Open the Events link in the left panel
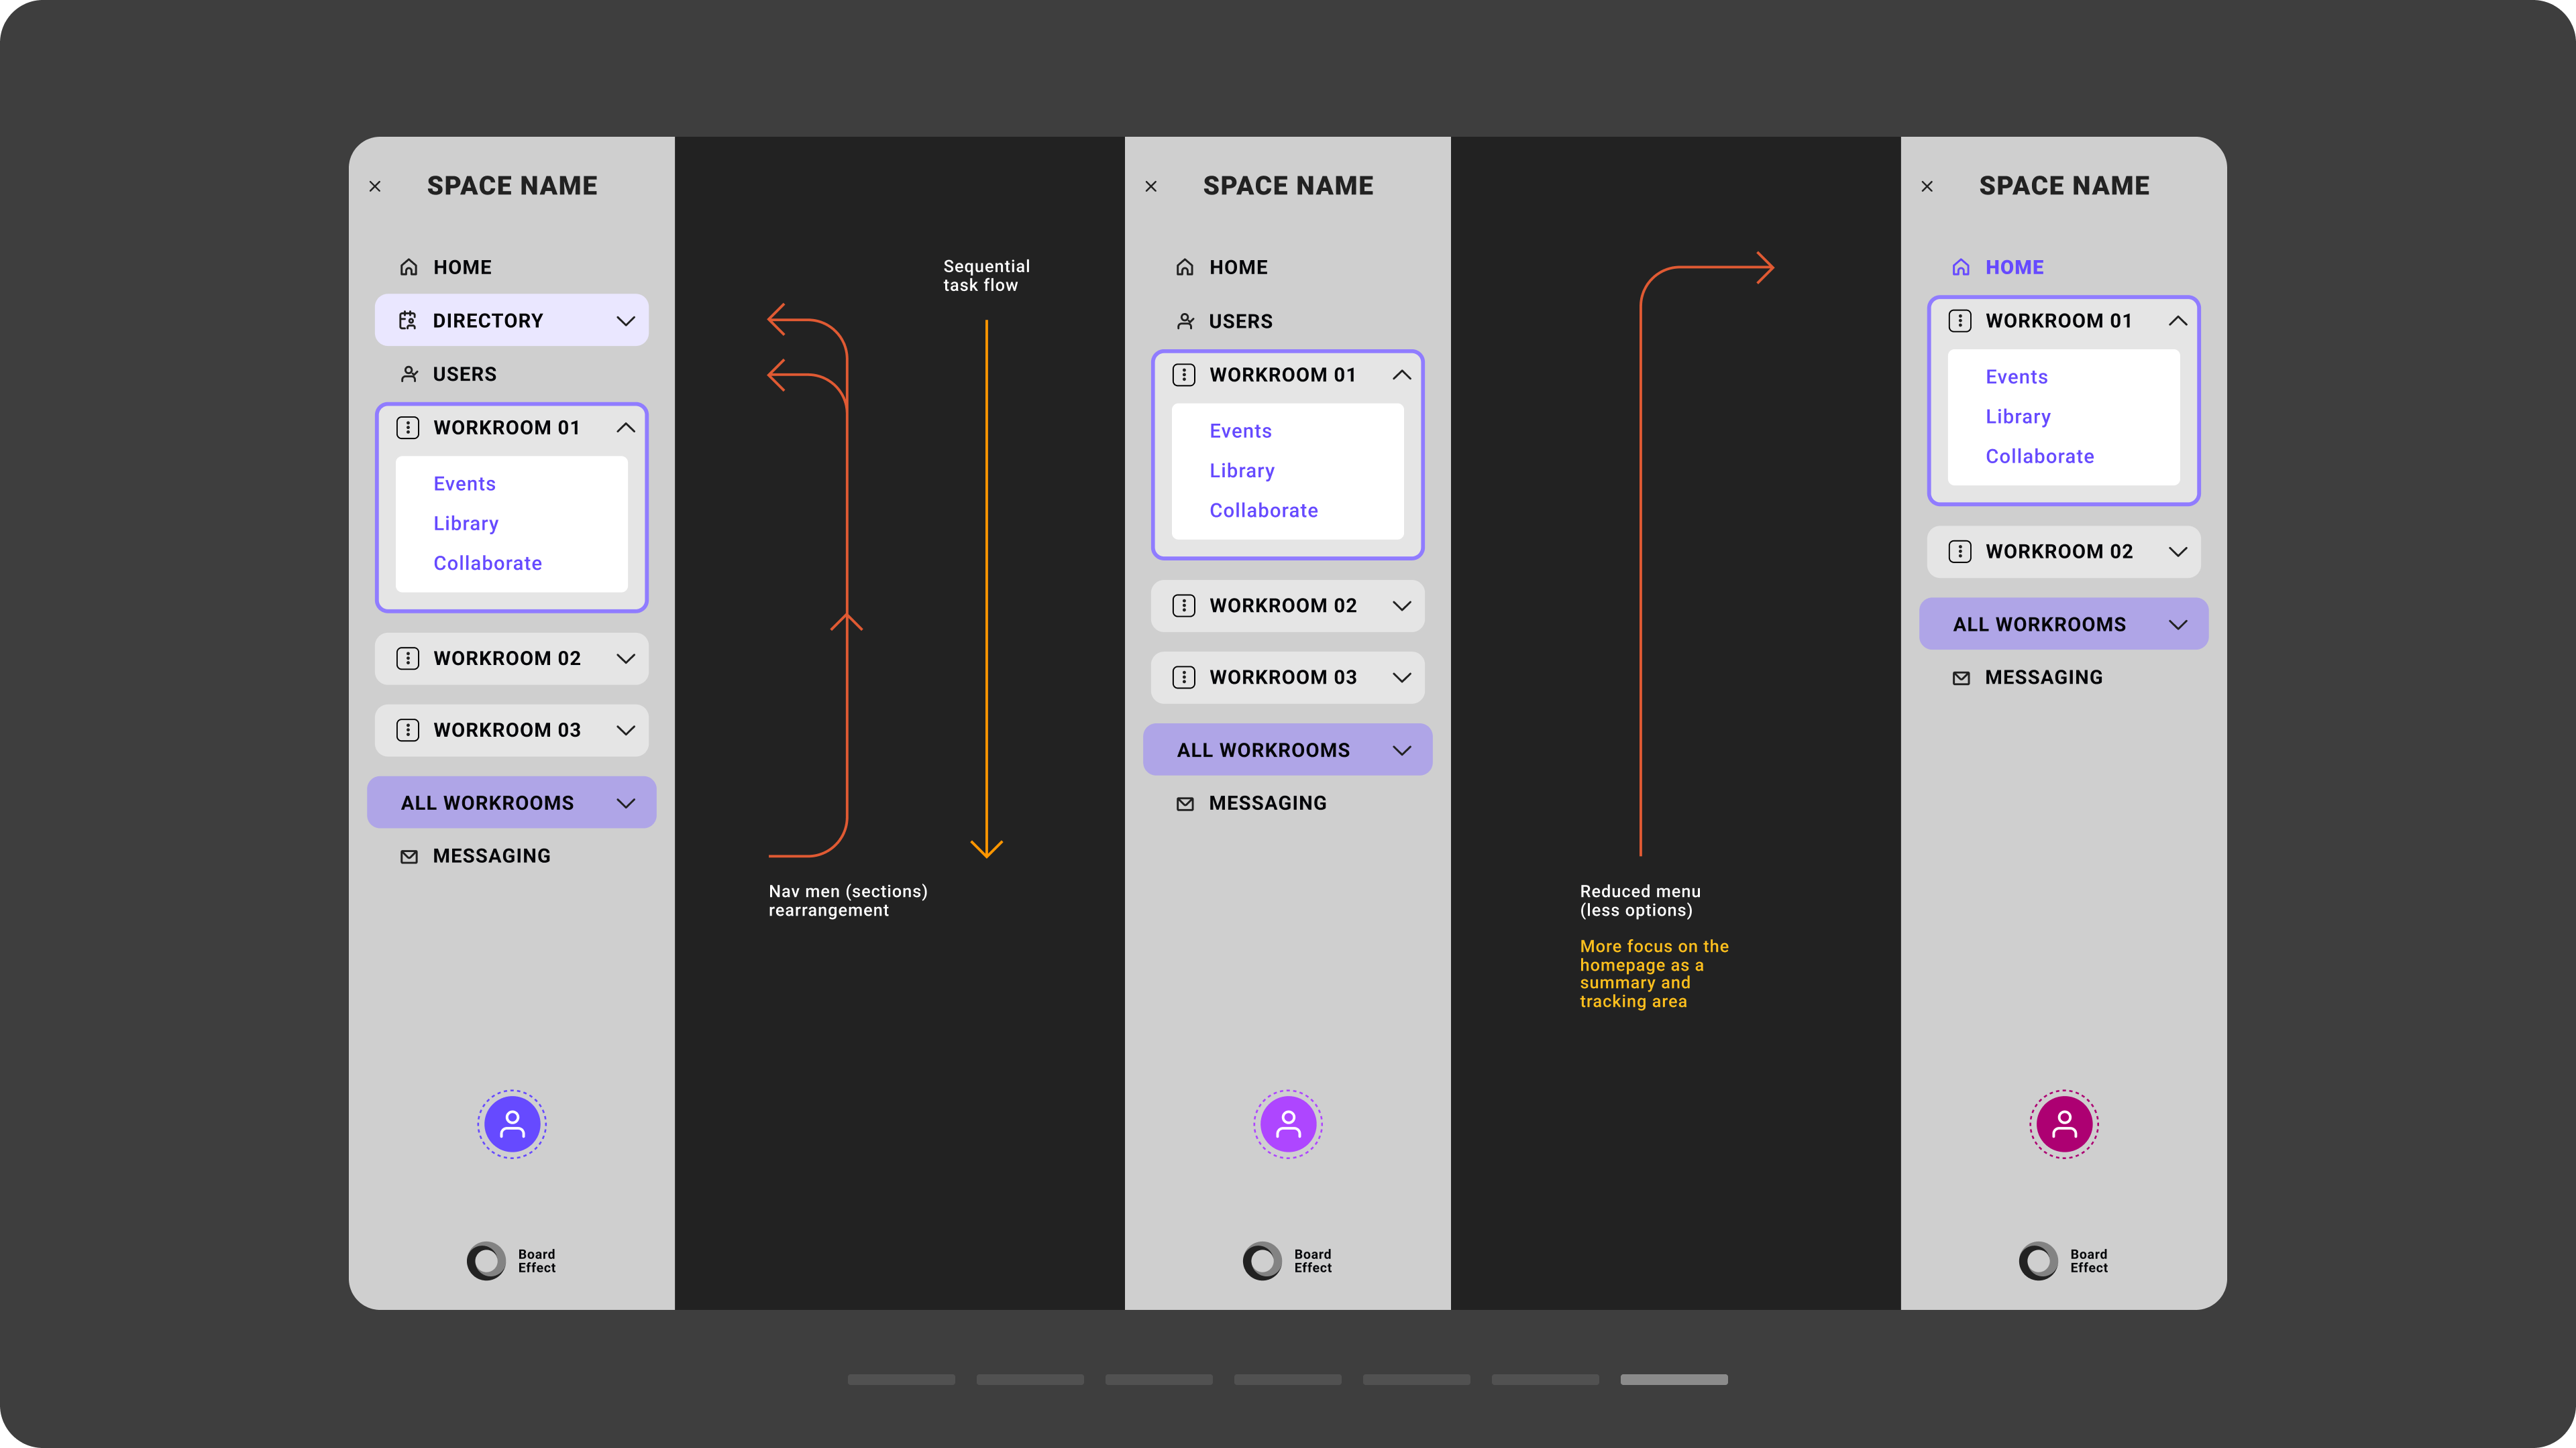The image size is (2576, 1448). [464, 483]
